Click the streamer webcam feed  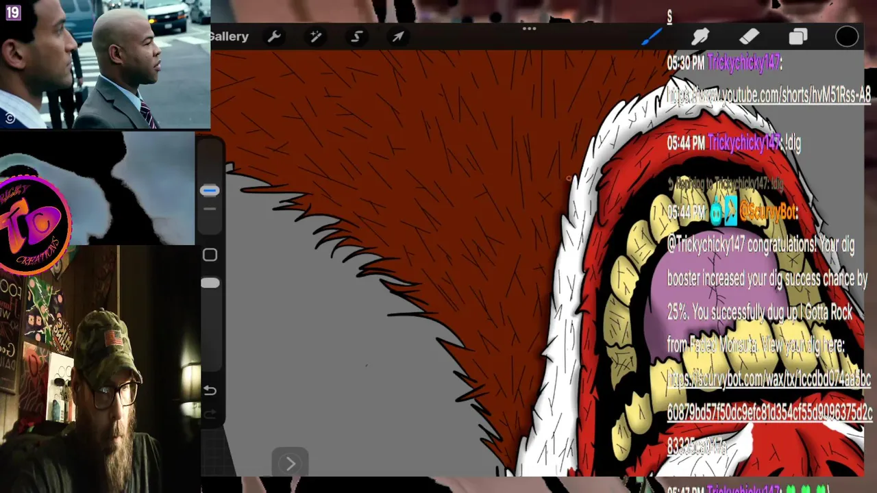coord(100,370)
